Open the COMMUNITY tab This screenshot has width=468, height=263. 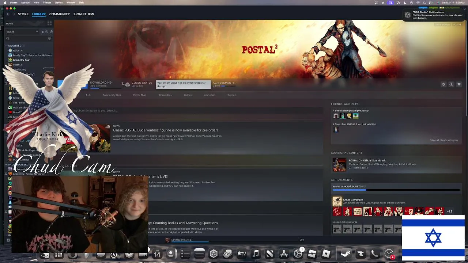60,14
